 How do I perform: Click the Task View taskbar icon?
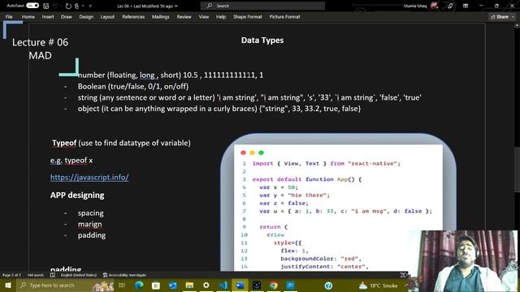[122, 285]
